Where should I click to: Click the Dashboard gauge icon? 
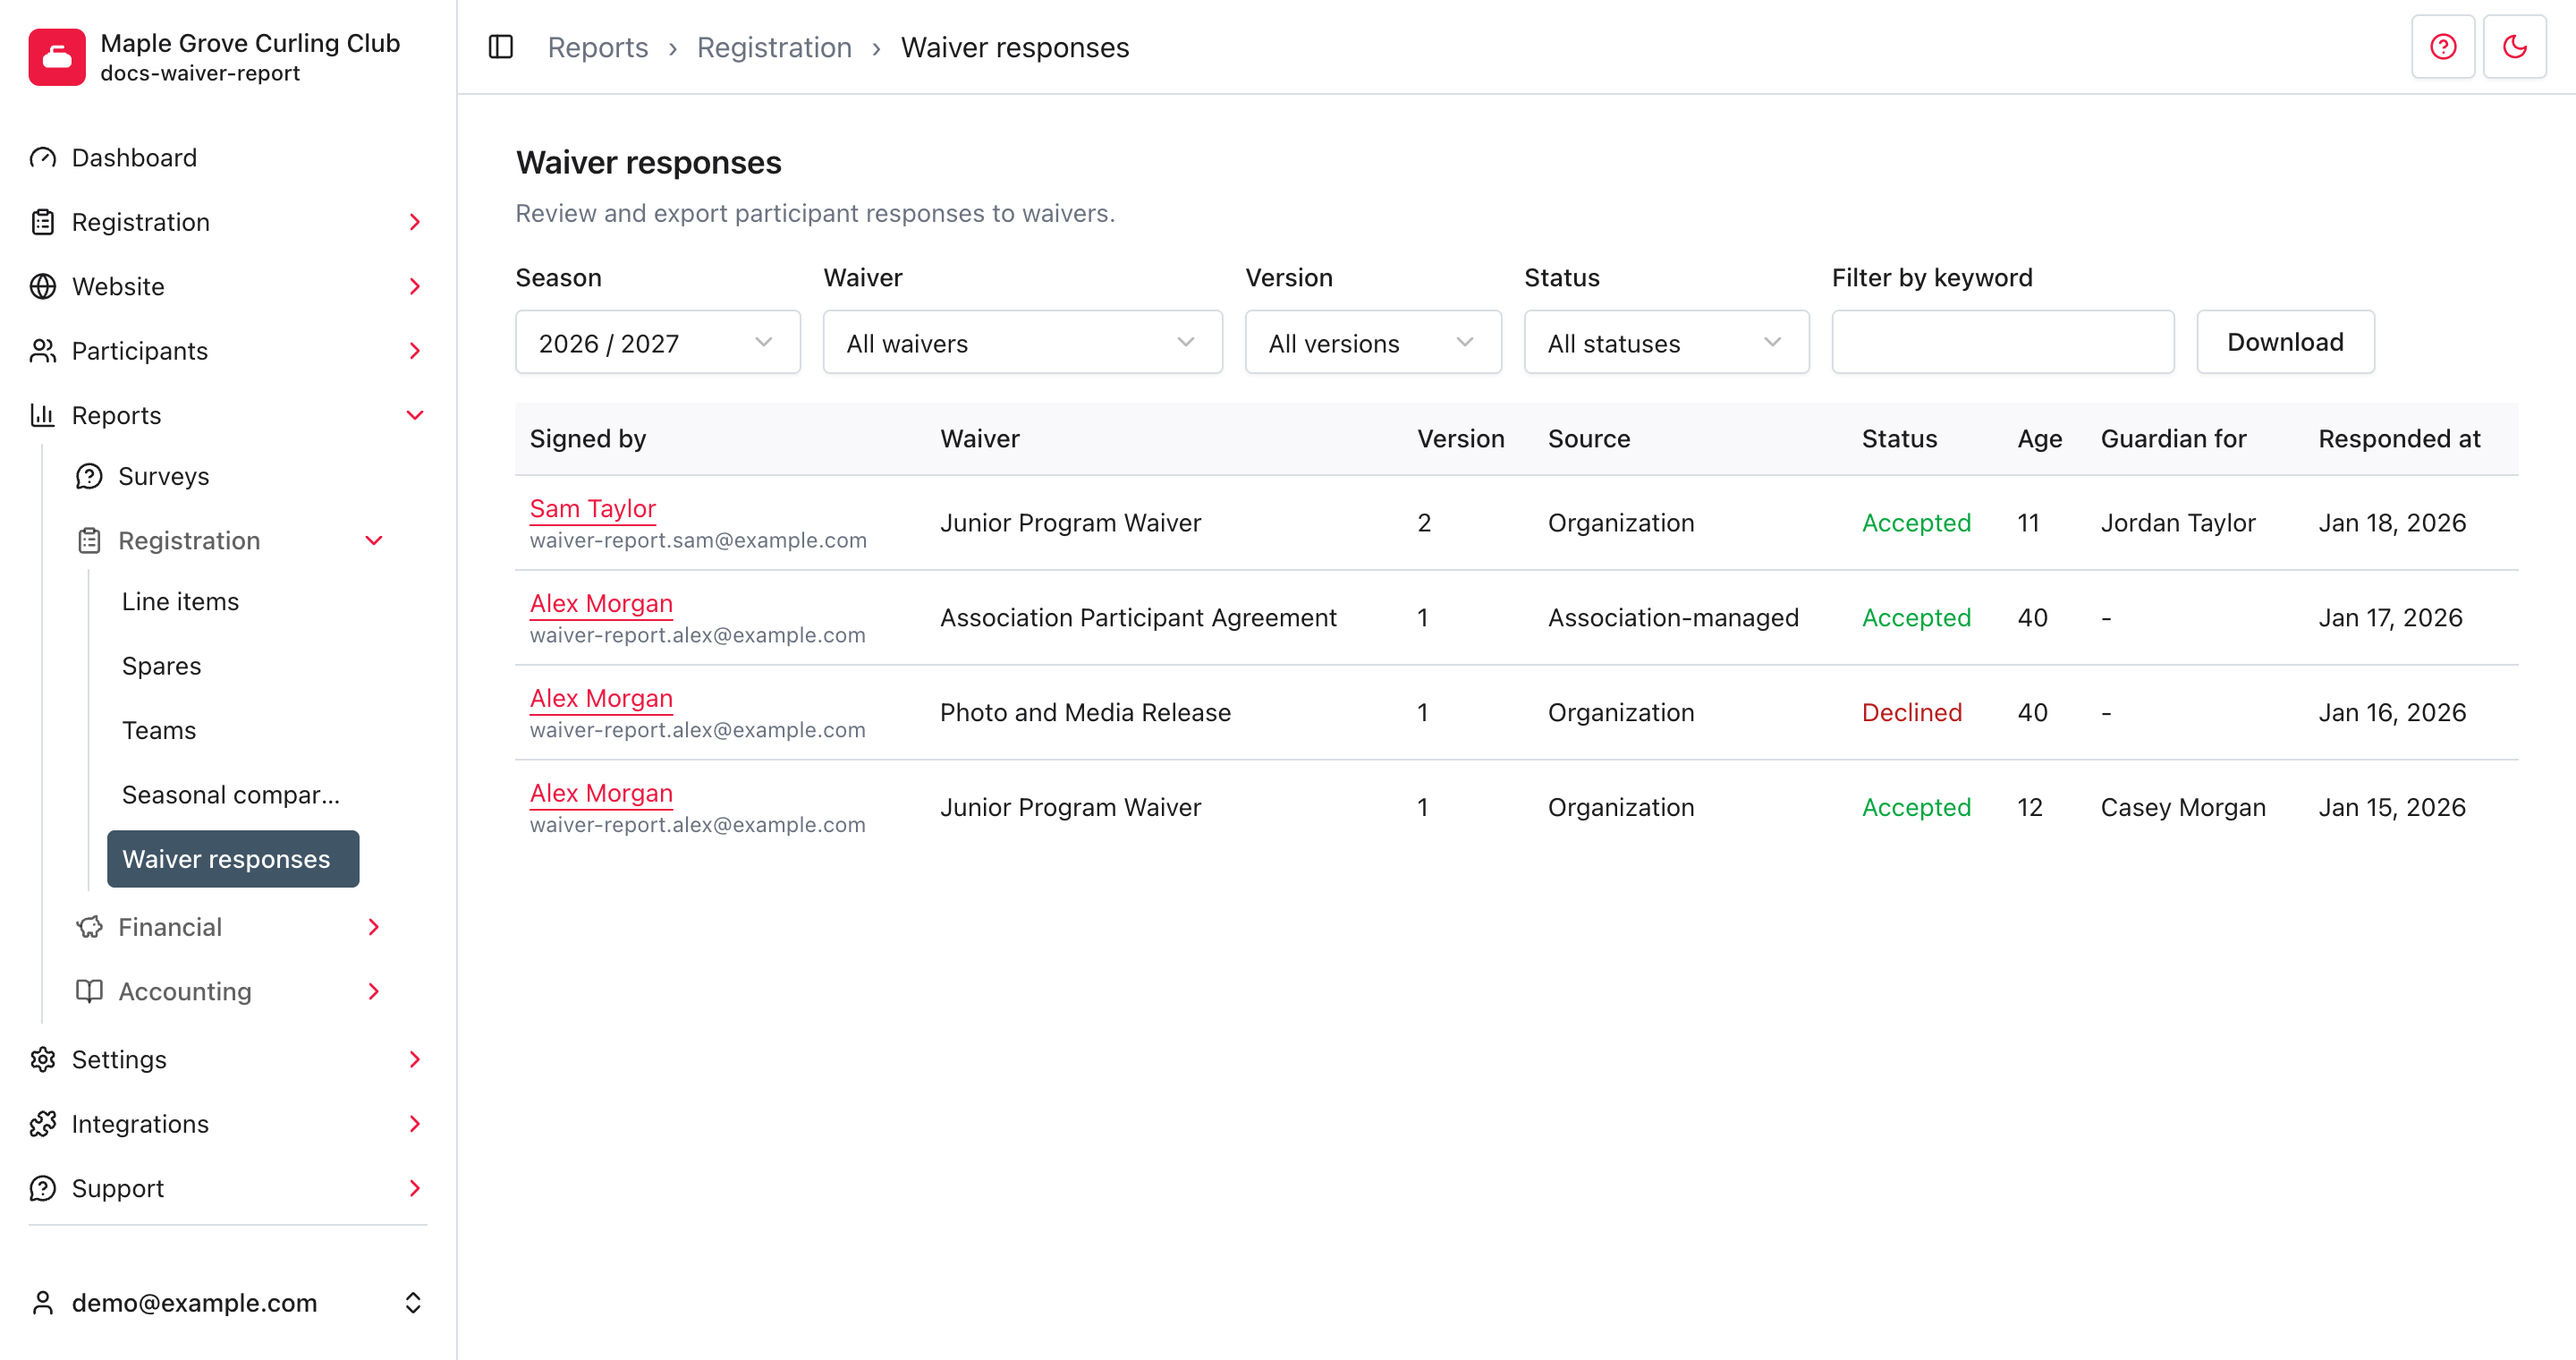point(43,158)
